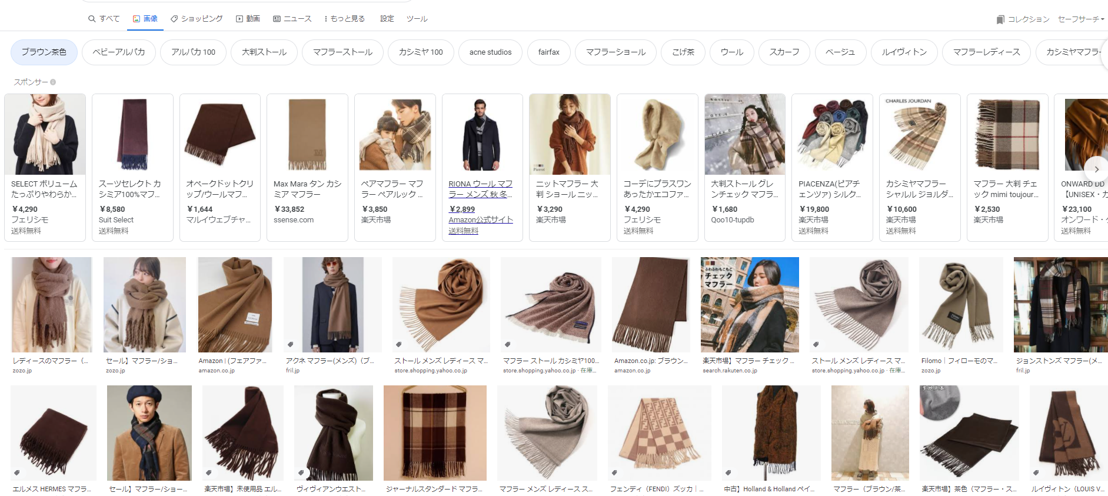Filter by ベージュ chip
This screenshot has height=496, width=1108.
point(840,52)
